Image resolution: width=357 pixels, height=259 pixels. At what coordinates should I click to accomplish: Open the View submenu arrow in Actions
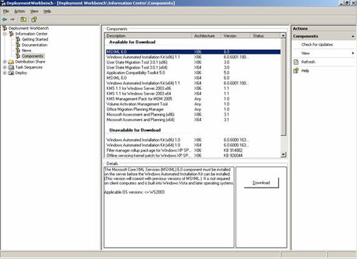(x=353, y=53)
